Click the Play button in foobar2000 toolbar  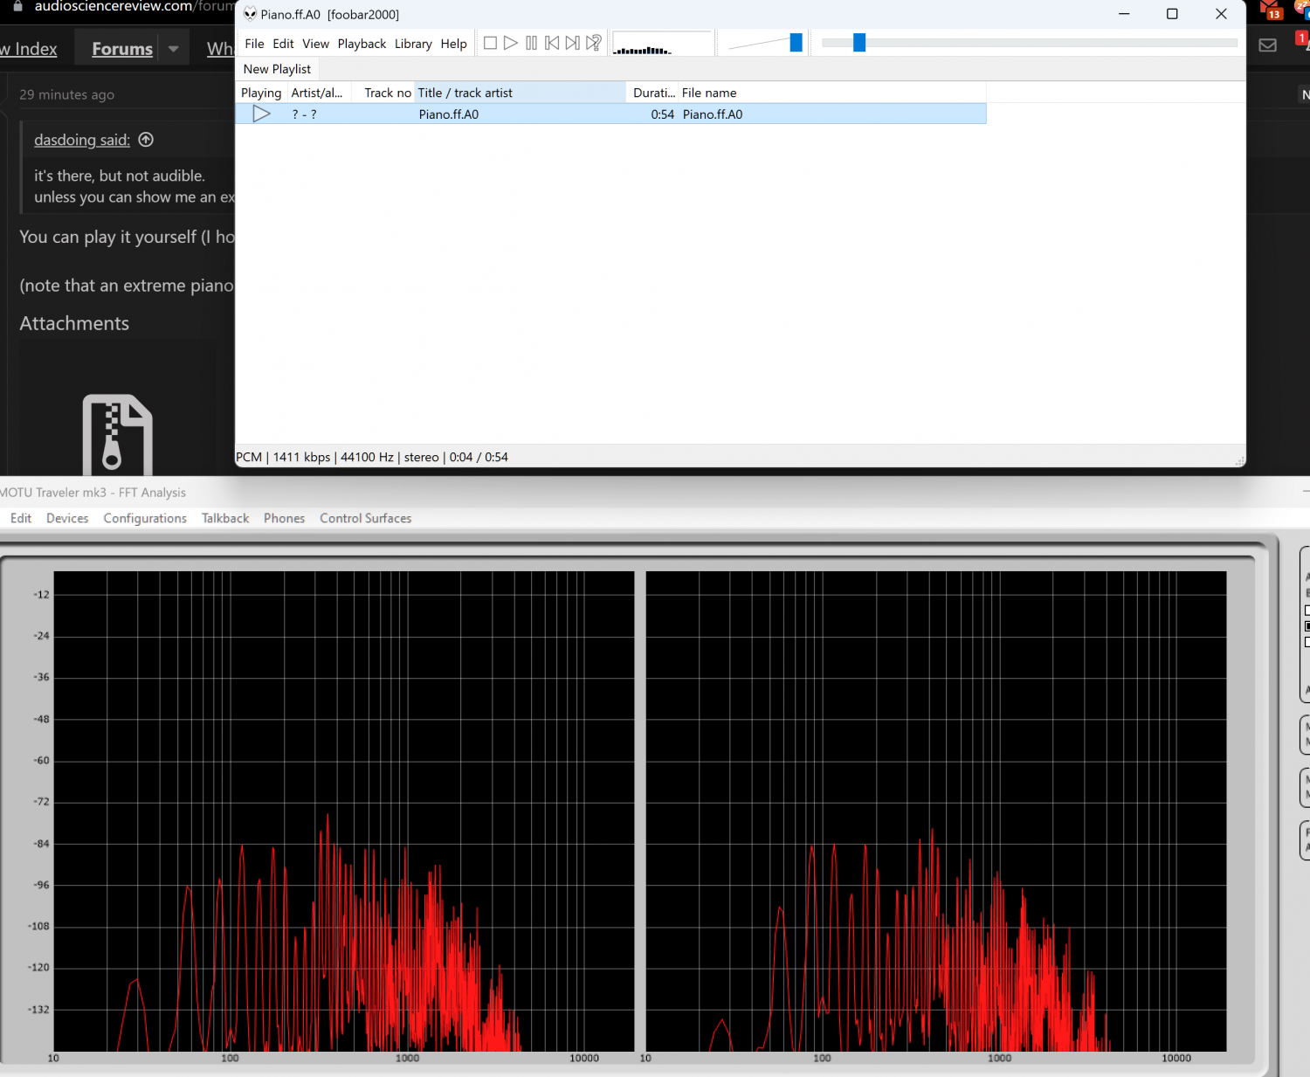tap(511, 43)
